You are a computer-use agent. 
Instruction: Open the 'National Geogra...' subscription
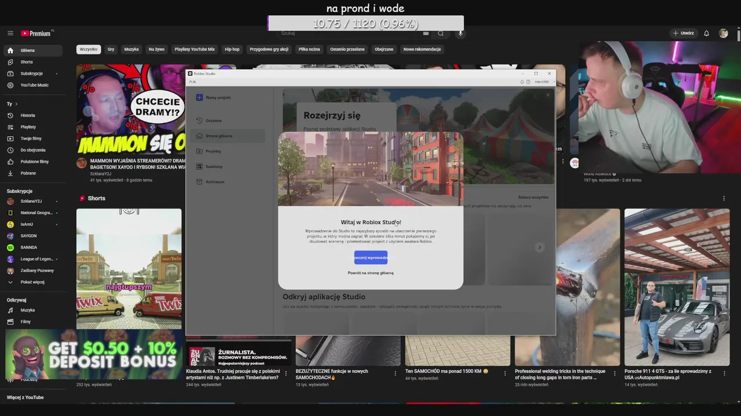click(34, 213)
